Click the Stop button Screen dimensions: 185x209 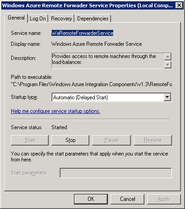tap(70, 140)
